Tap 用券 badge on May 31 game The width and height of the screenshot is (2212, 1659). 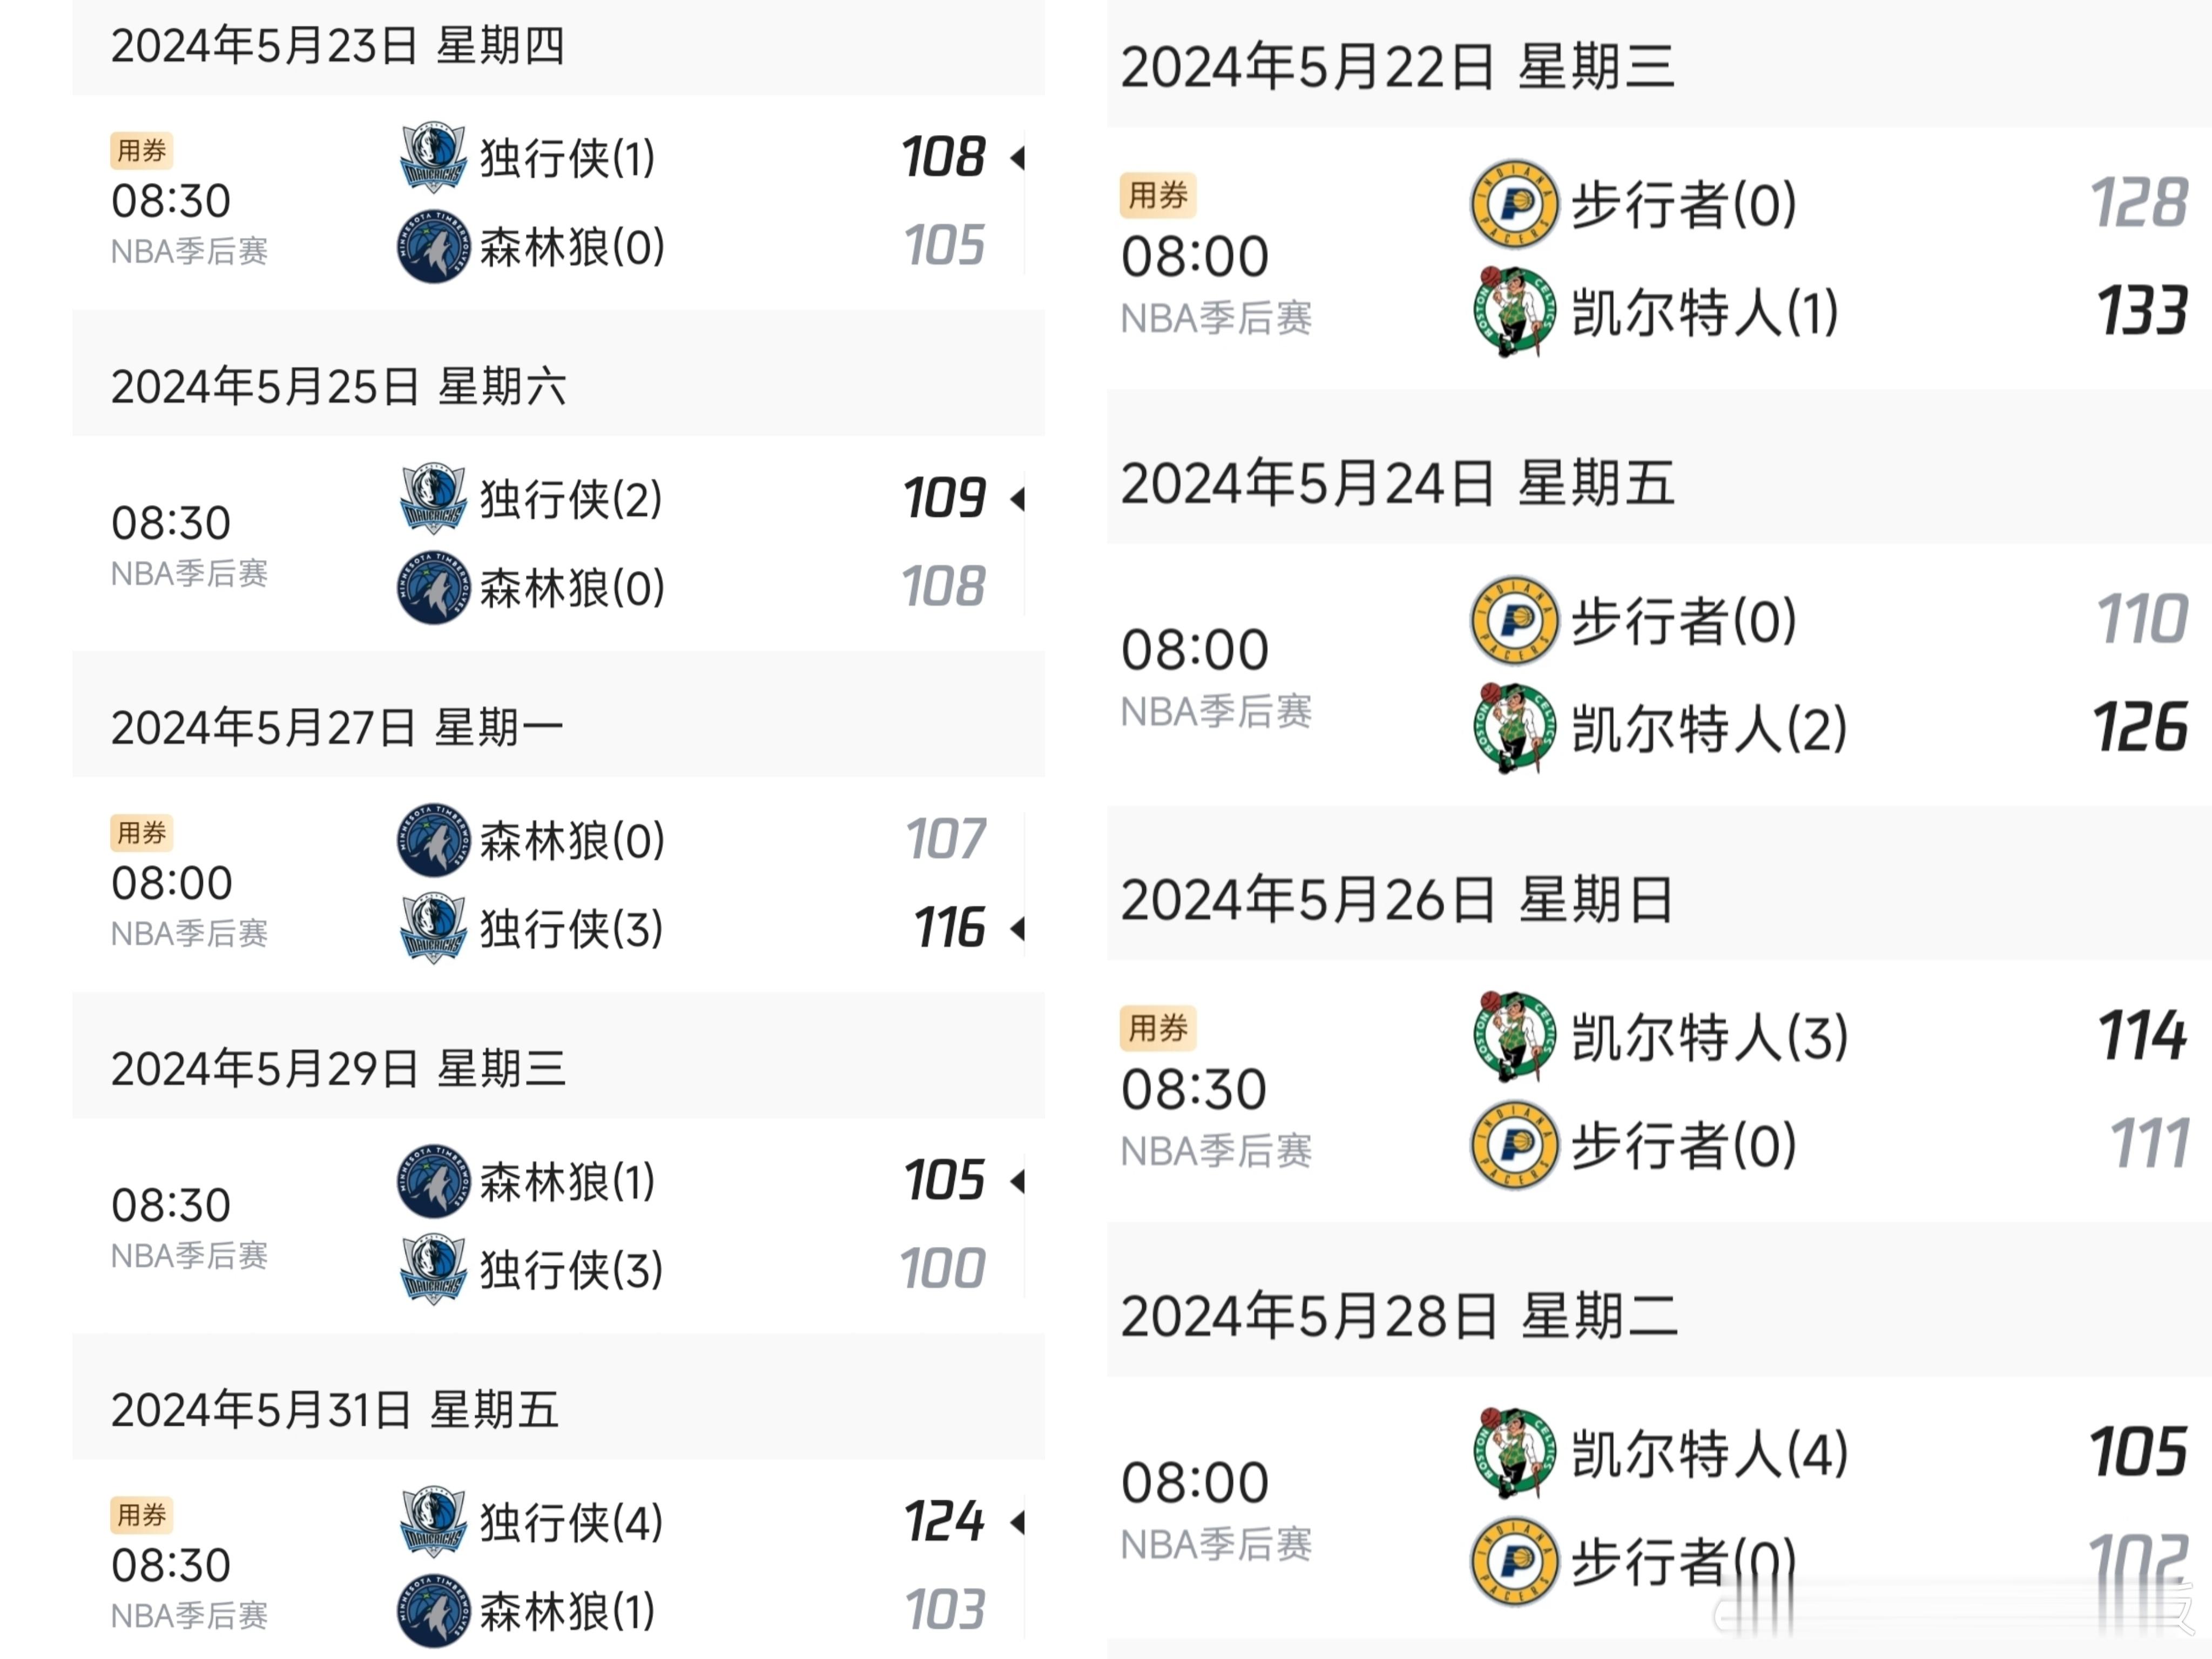point(141,1515)
